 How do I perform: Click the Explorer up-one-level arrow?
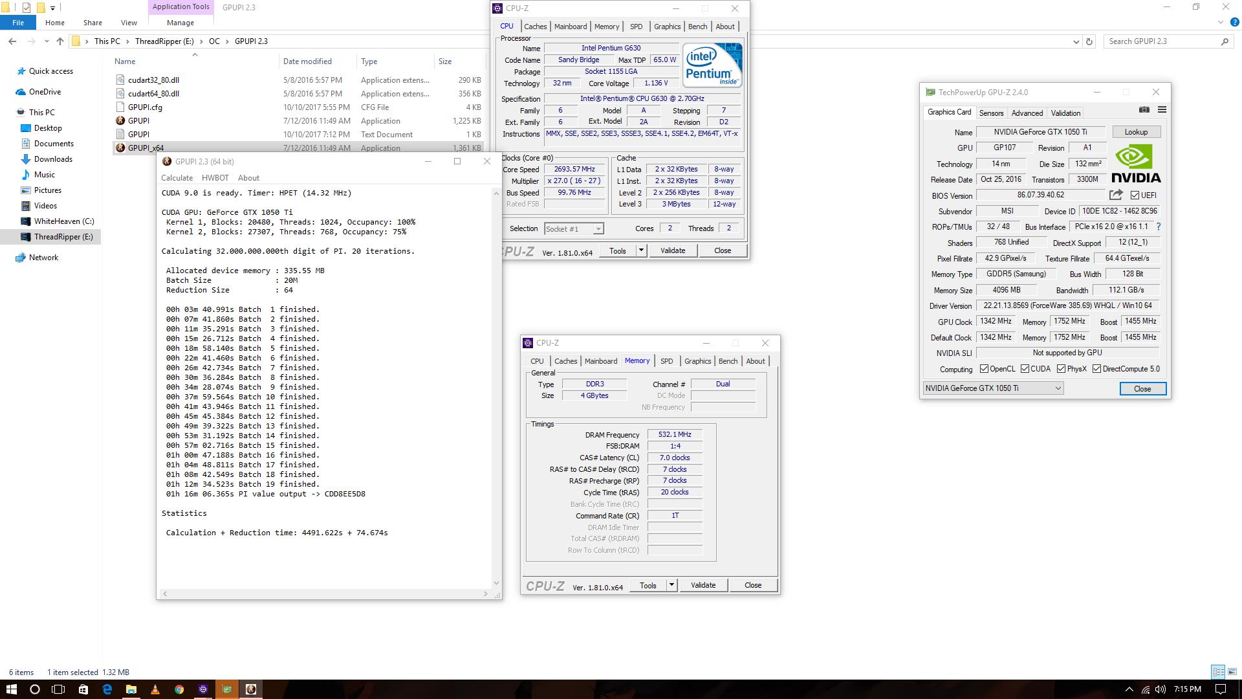point(60,41)
